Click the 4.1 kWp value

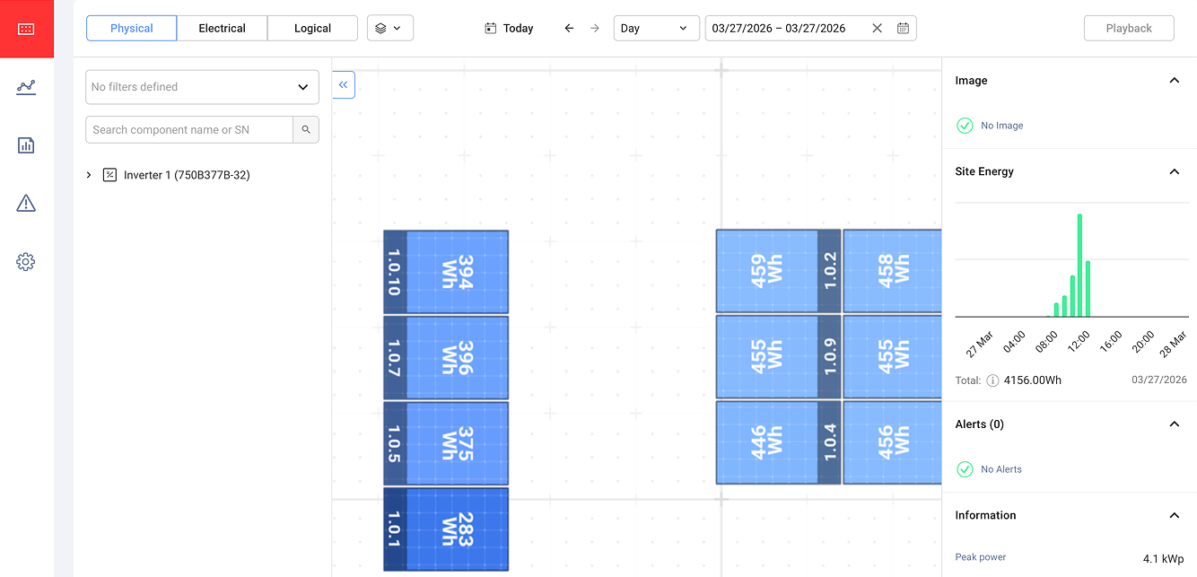tap(1163, 559)
